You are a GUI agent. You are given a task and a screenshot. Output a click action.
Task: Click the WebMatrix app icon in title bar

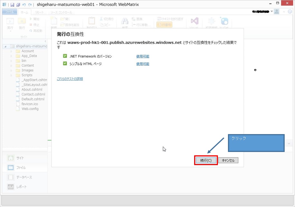pos(4,4)
